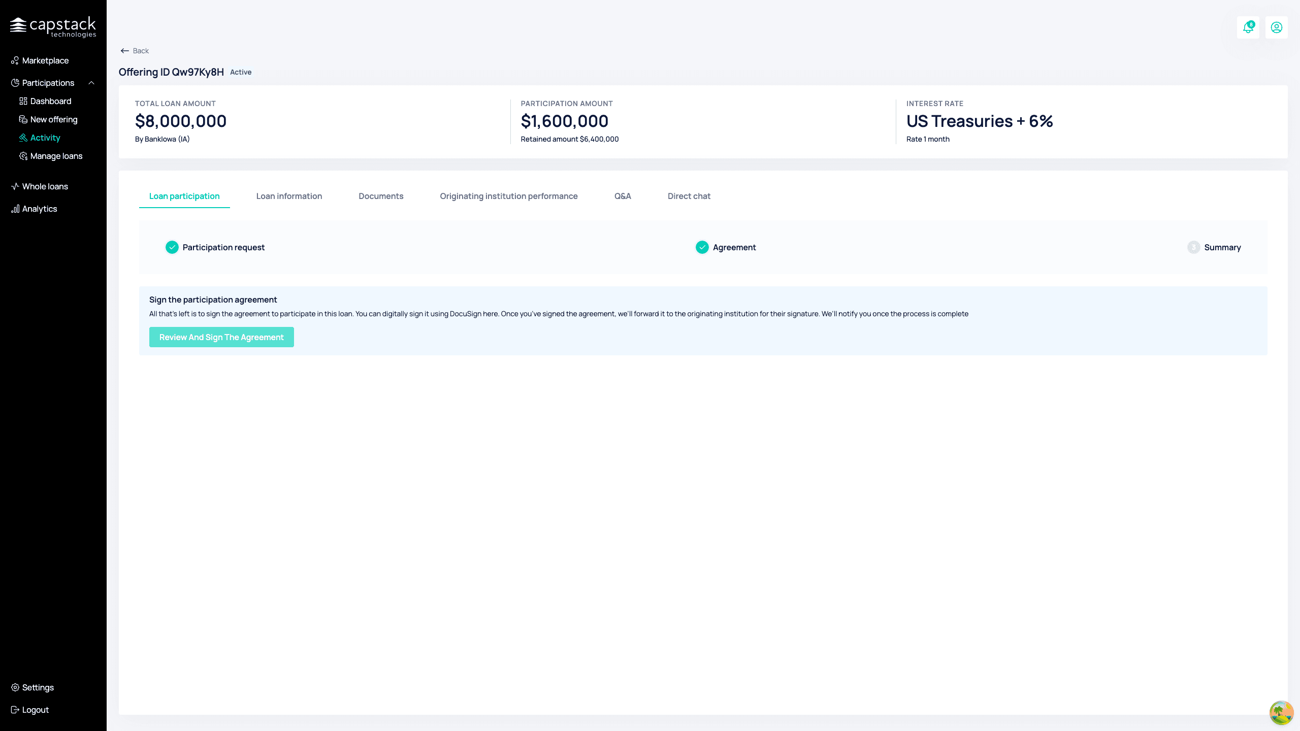
Task: Open Settings from the sidebar
Action: (38, 687)
